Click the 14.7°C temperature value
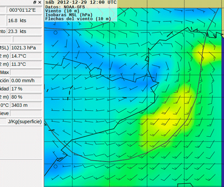Image resolution: width=224 pixels, height=187 pixels. coord(26,56)
